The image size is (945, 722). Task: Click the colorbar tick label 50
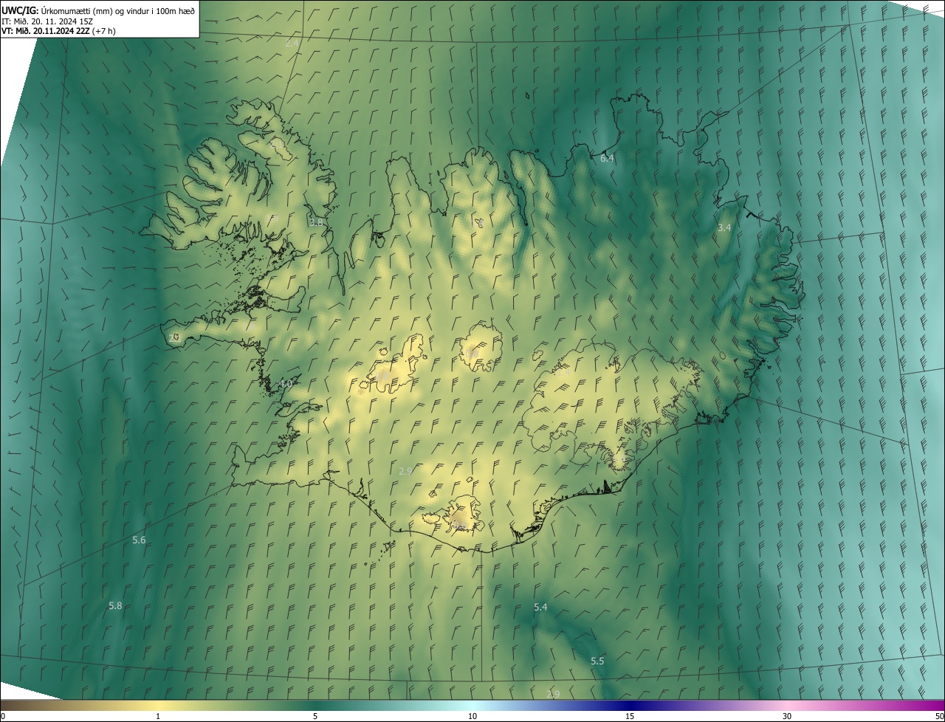(x=939, y=716)
